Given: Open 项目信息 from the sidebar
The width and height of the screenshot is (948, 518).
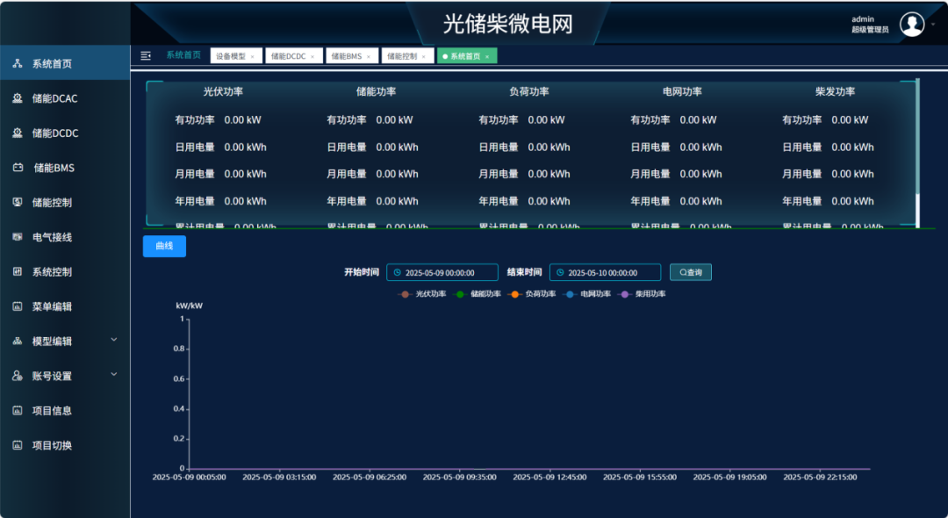Looking at the screenshot, I should (52, 410).
